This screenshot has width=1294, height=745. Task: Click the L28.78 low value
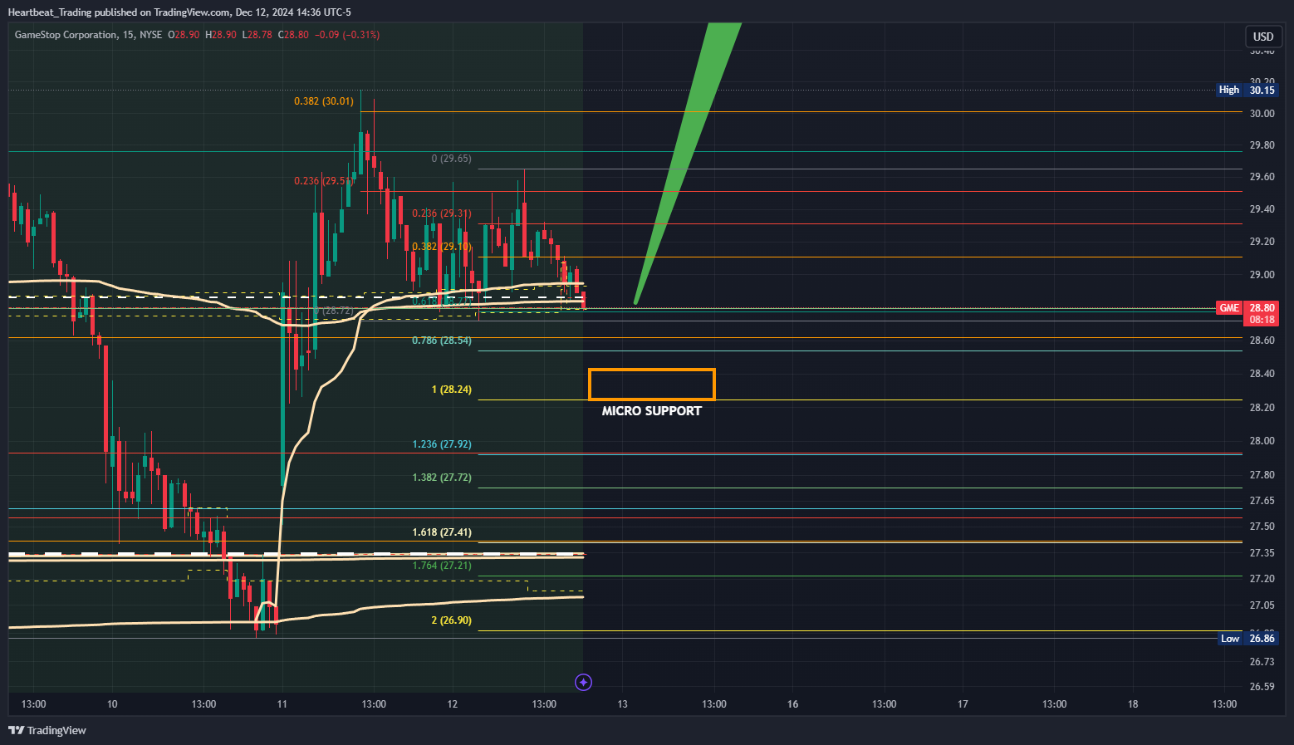click(257, 35)
